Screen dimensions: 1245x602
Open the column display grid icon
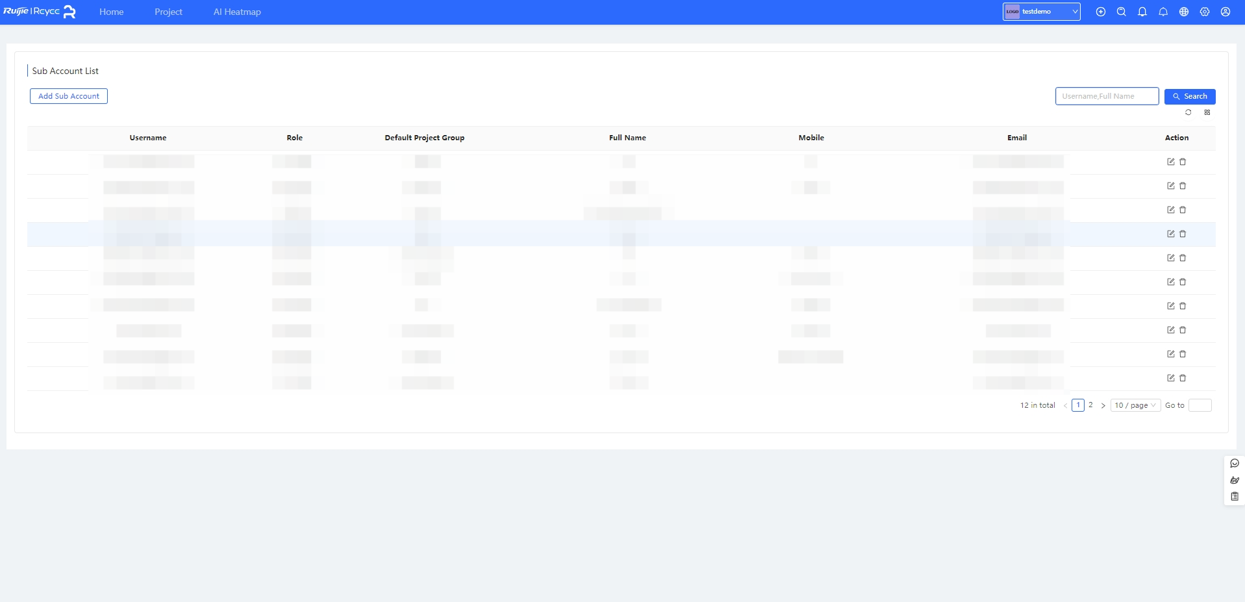click(1207, 112)
